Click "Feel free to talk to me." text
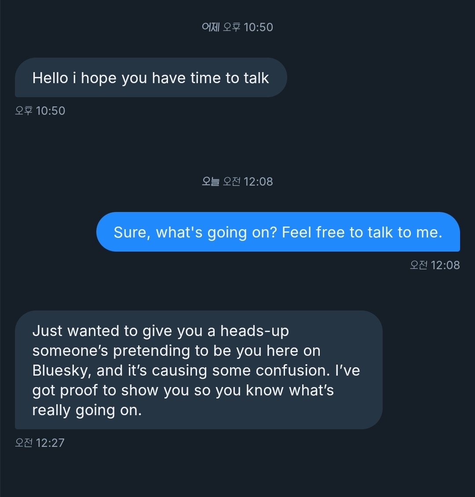 [362, 232]
